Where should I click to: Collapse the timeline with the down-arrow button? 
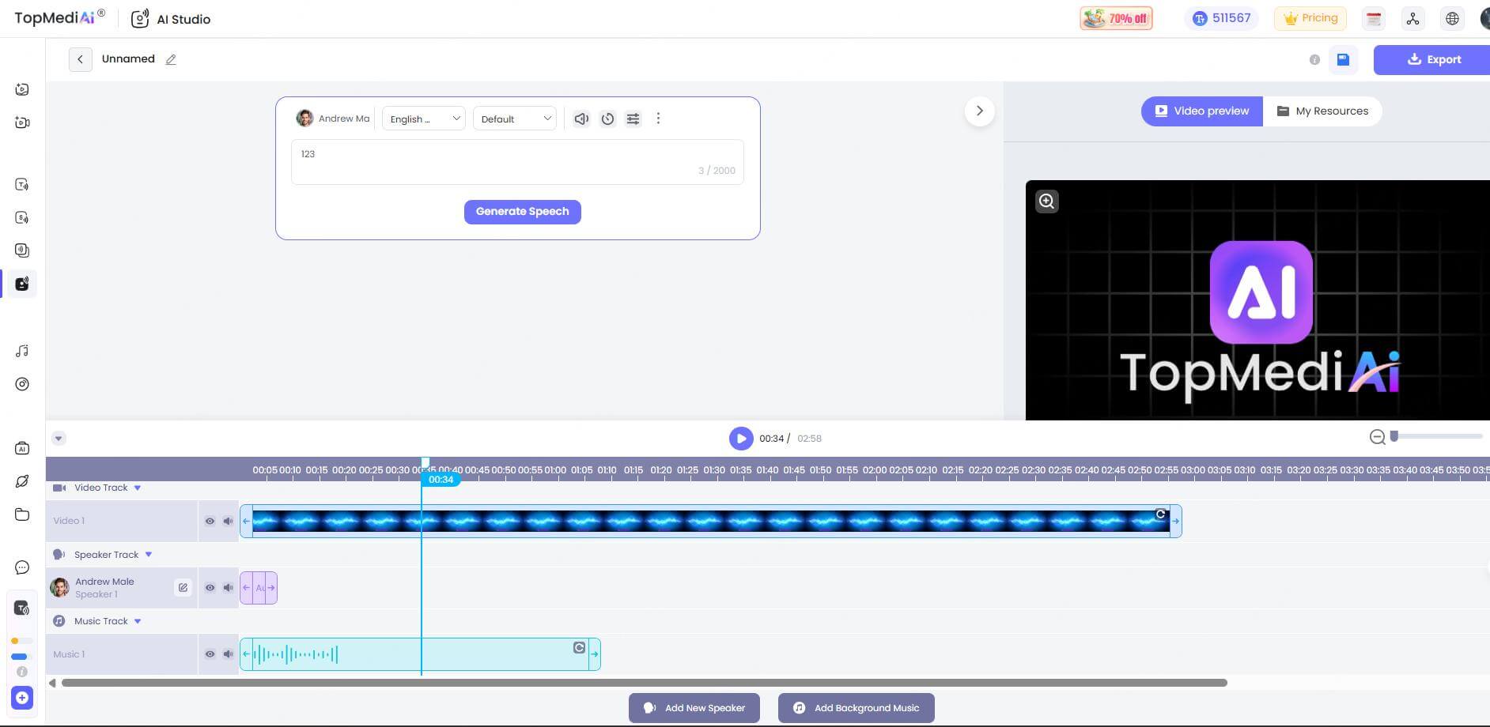(59, 439)
